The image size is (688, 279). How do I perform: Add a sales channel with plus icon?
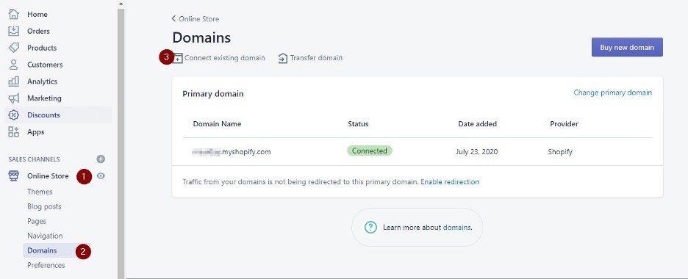click(x=101, y=159)
